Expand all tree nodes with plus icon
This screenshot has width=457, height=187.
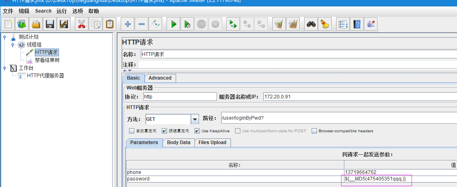[x=127, y=24]
